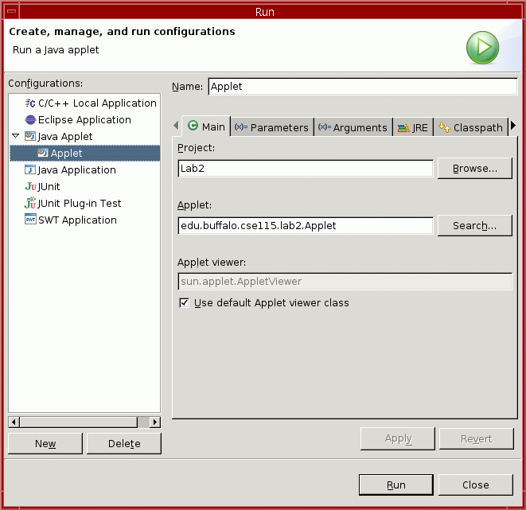Click the Java Application icon in tree
Viewport: 526px width, 510px height.
pyautogui.click(x=30, y=170)
